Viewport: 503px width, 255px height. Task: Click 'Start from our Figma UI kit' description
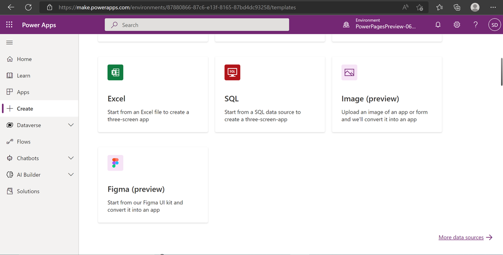(x=145, y=206)
